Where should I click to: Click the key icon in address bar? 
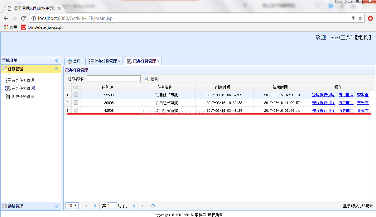tap(353, 18)
